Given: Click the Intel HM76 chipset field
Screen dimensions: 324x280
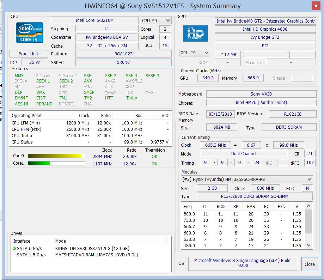Looking at the screenshot, I should point(261,103).
